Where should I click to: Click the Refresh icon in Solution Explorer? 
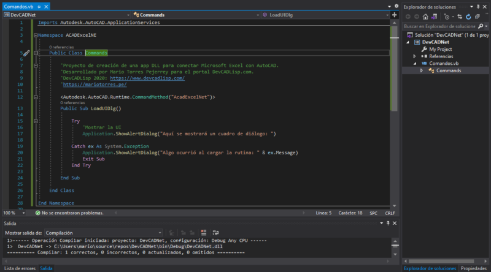pyautogui.click(x=468, y=17)
